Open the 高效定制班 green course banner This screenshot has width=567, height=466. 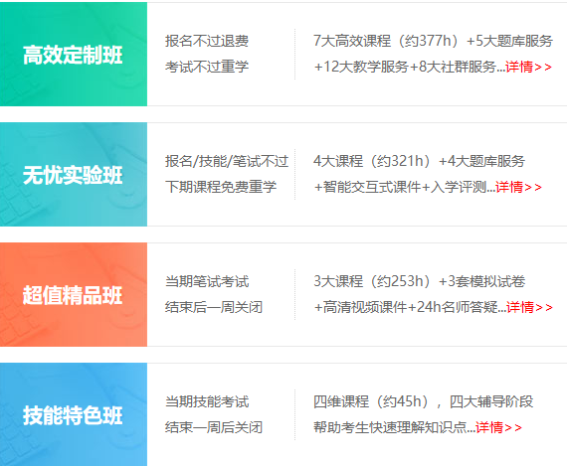(x=74, y=55)
